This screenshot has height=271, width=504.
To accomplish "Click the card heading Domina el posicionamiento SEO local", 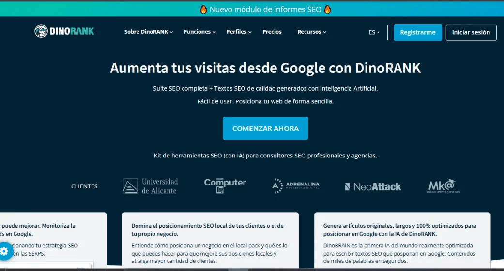I will 207,229.
